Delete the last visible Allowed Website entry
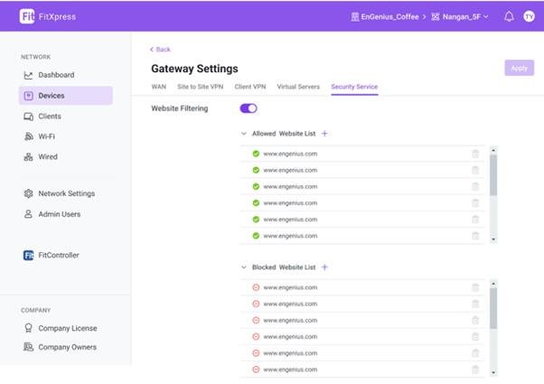 pyautogui.click(x=475, y=236)
